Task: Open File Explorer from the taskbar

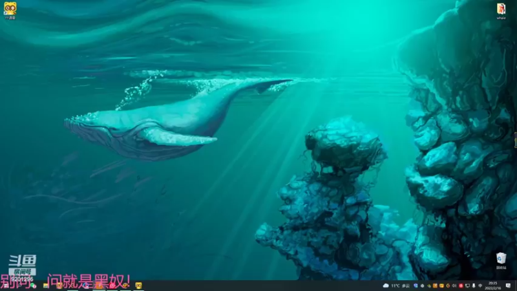Action: click(x=46, y=286)
